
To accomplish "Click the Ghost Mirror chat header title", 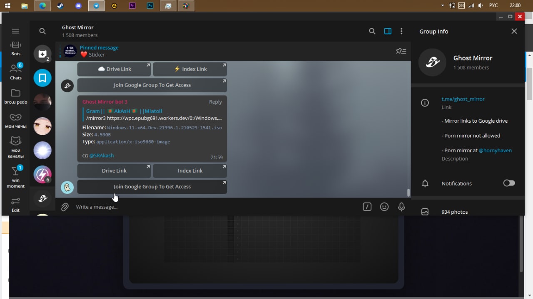I will (78, 27).
